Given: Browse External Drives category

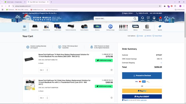Looking at the screenshot, I should pyautogui.click(x=35, y=27).
